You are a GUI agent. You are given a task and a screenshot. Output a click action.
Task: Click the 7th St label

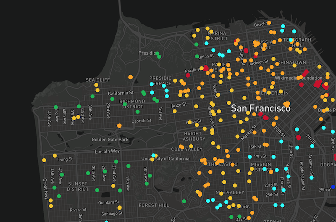(311, 139)
